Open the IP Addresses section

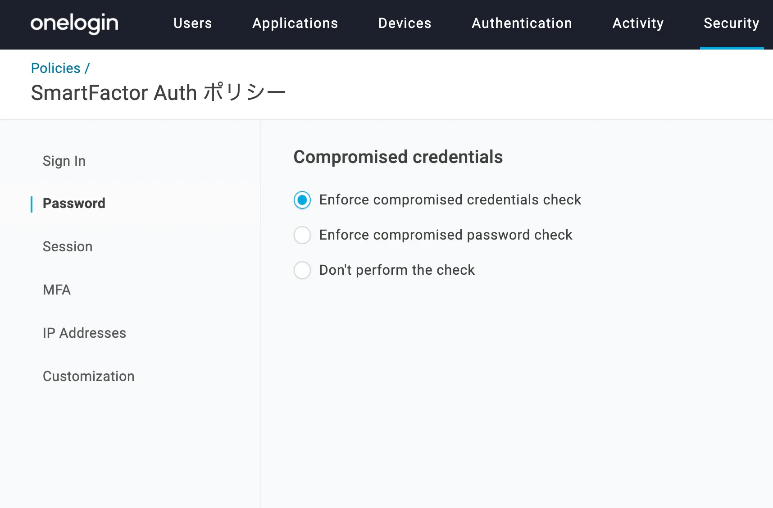(84, 333)
